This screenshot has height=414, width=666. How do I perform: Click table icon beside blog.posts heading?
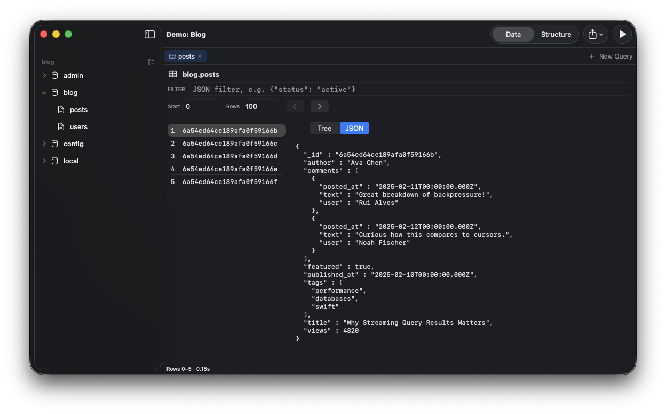point(173,75)
